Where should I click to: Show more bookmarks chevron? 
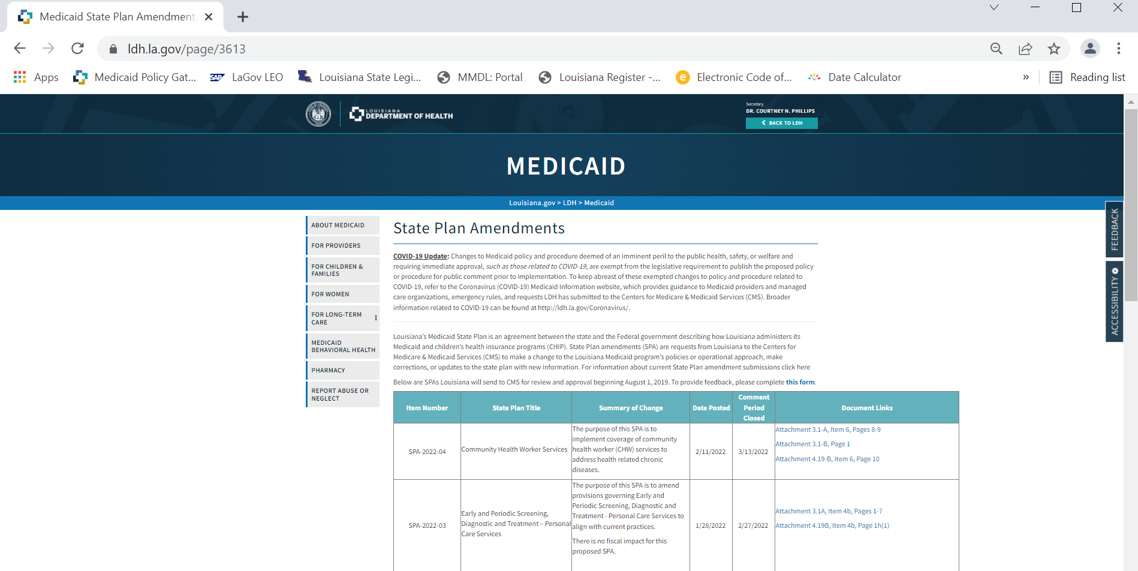tap(1026, 77)
